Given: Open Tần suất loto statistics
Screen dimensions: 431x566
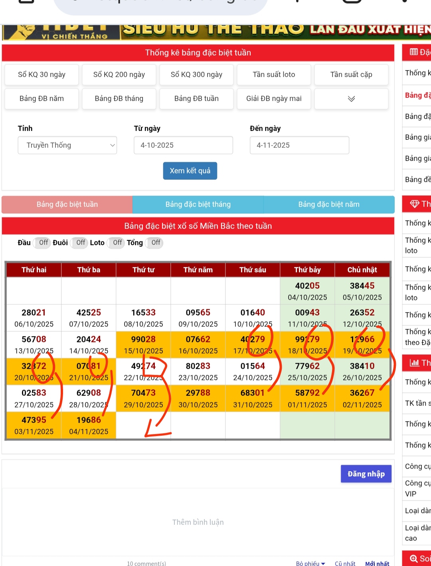Looking at the screenshot, I should pyautogui.click(x=274, y=75).
